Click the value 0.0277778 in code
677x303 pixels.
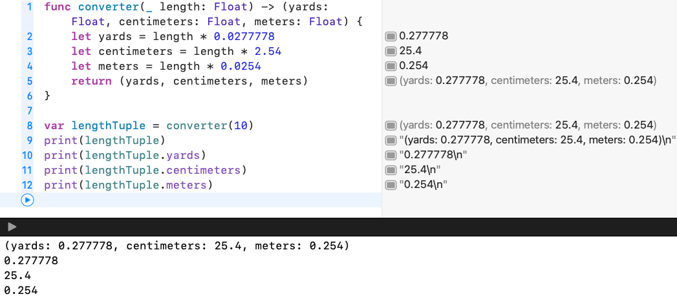pyautogui.click(x=244, y=37)
